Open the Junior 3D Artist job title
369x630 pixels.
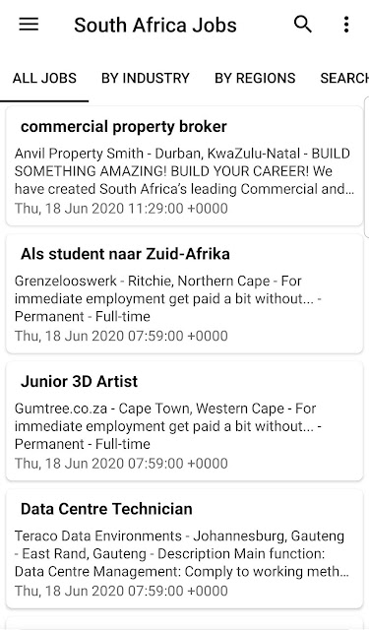[x=79, y=381]
